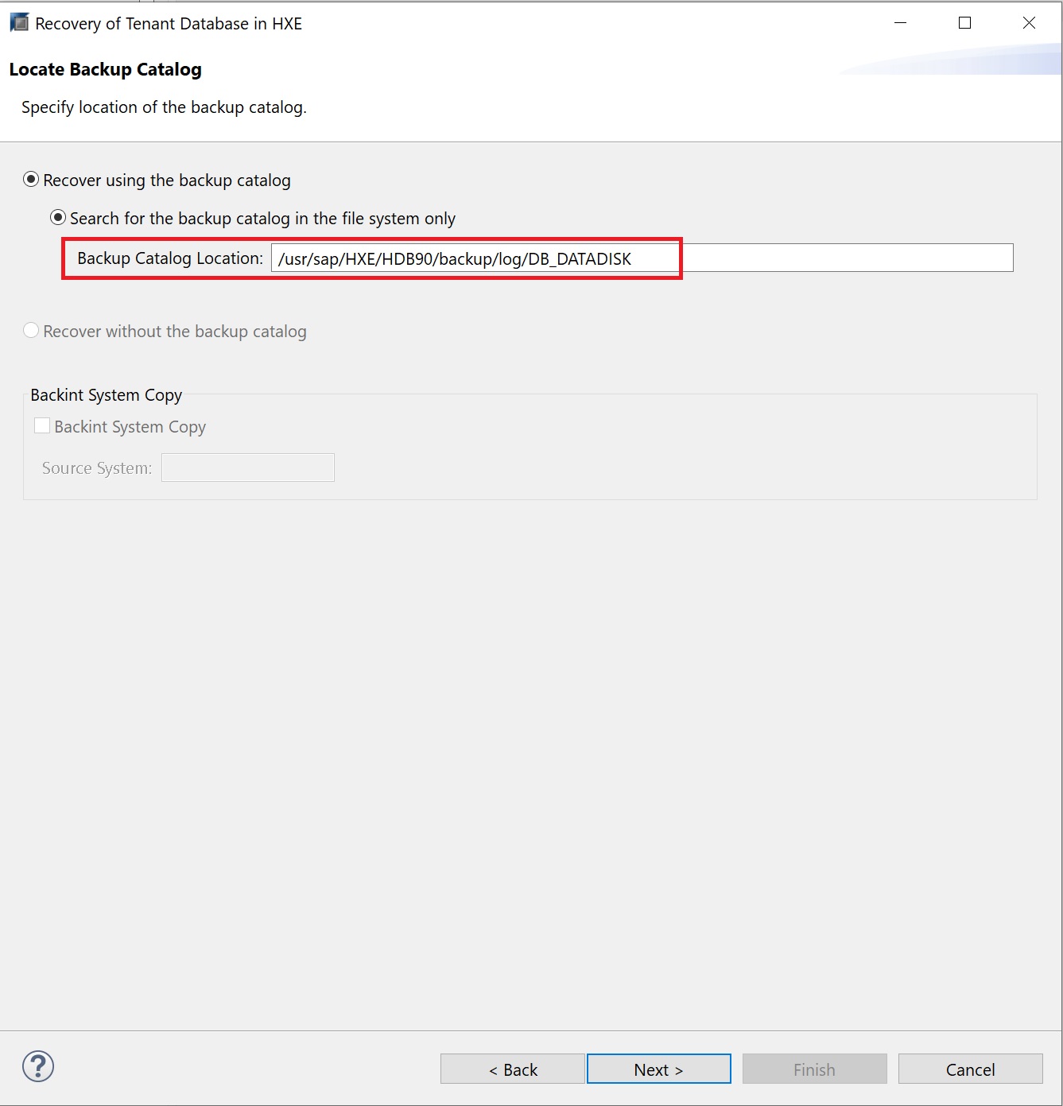Click the Locate Backup Catalog heading
1063x1106 pixels.
105,69
